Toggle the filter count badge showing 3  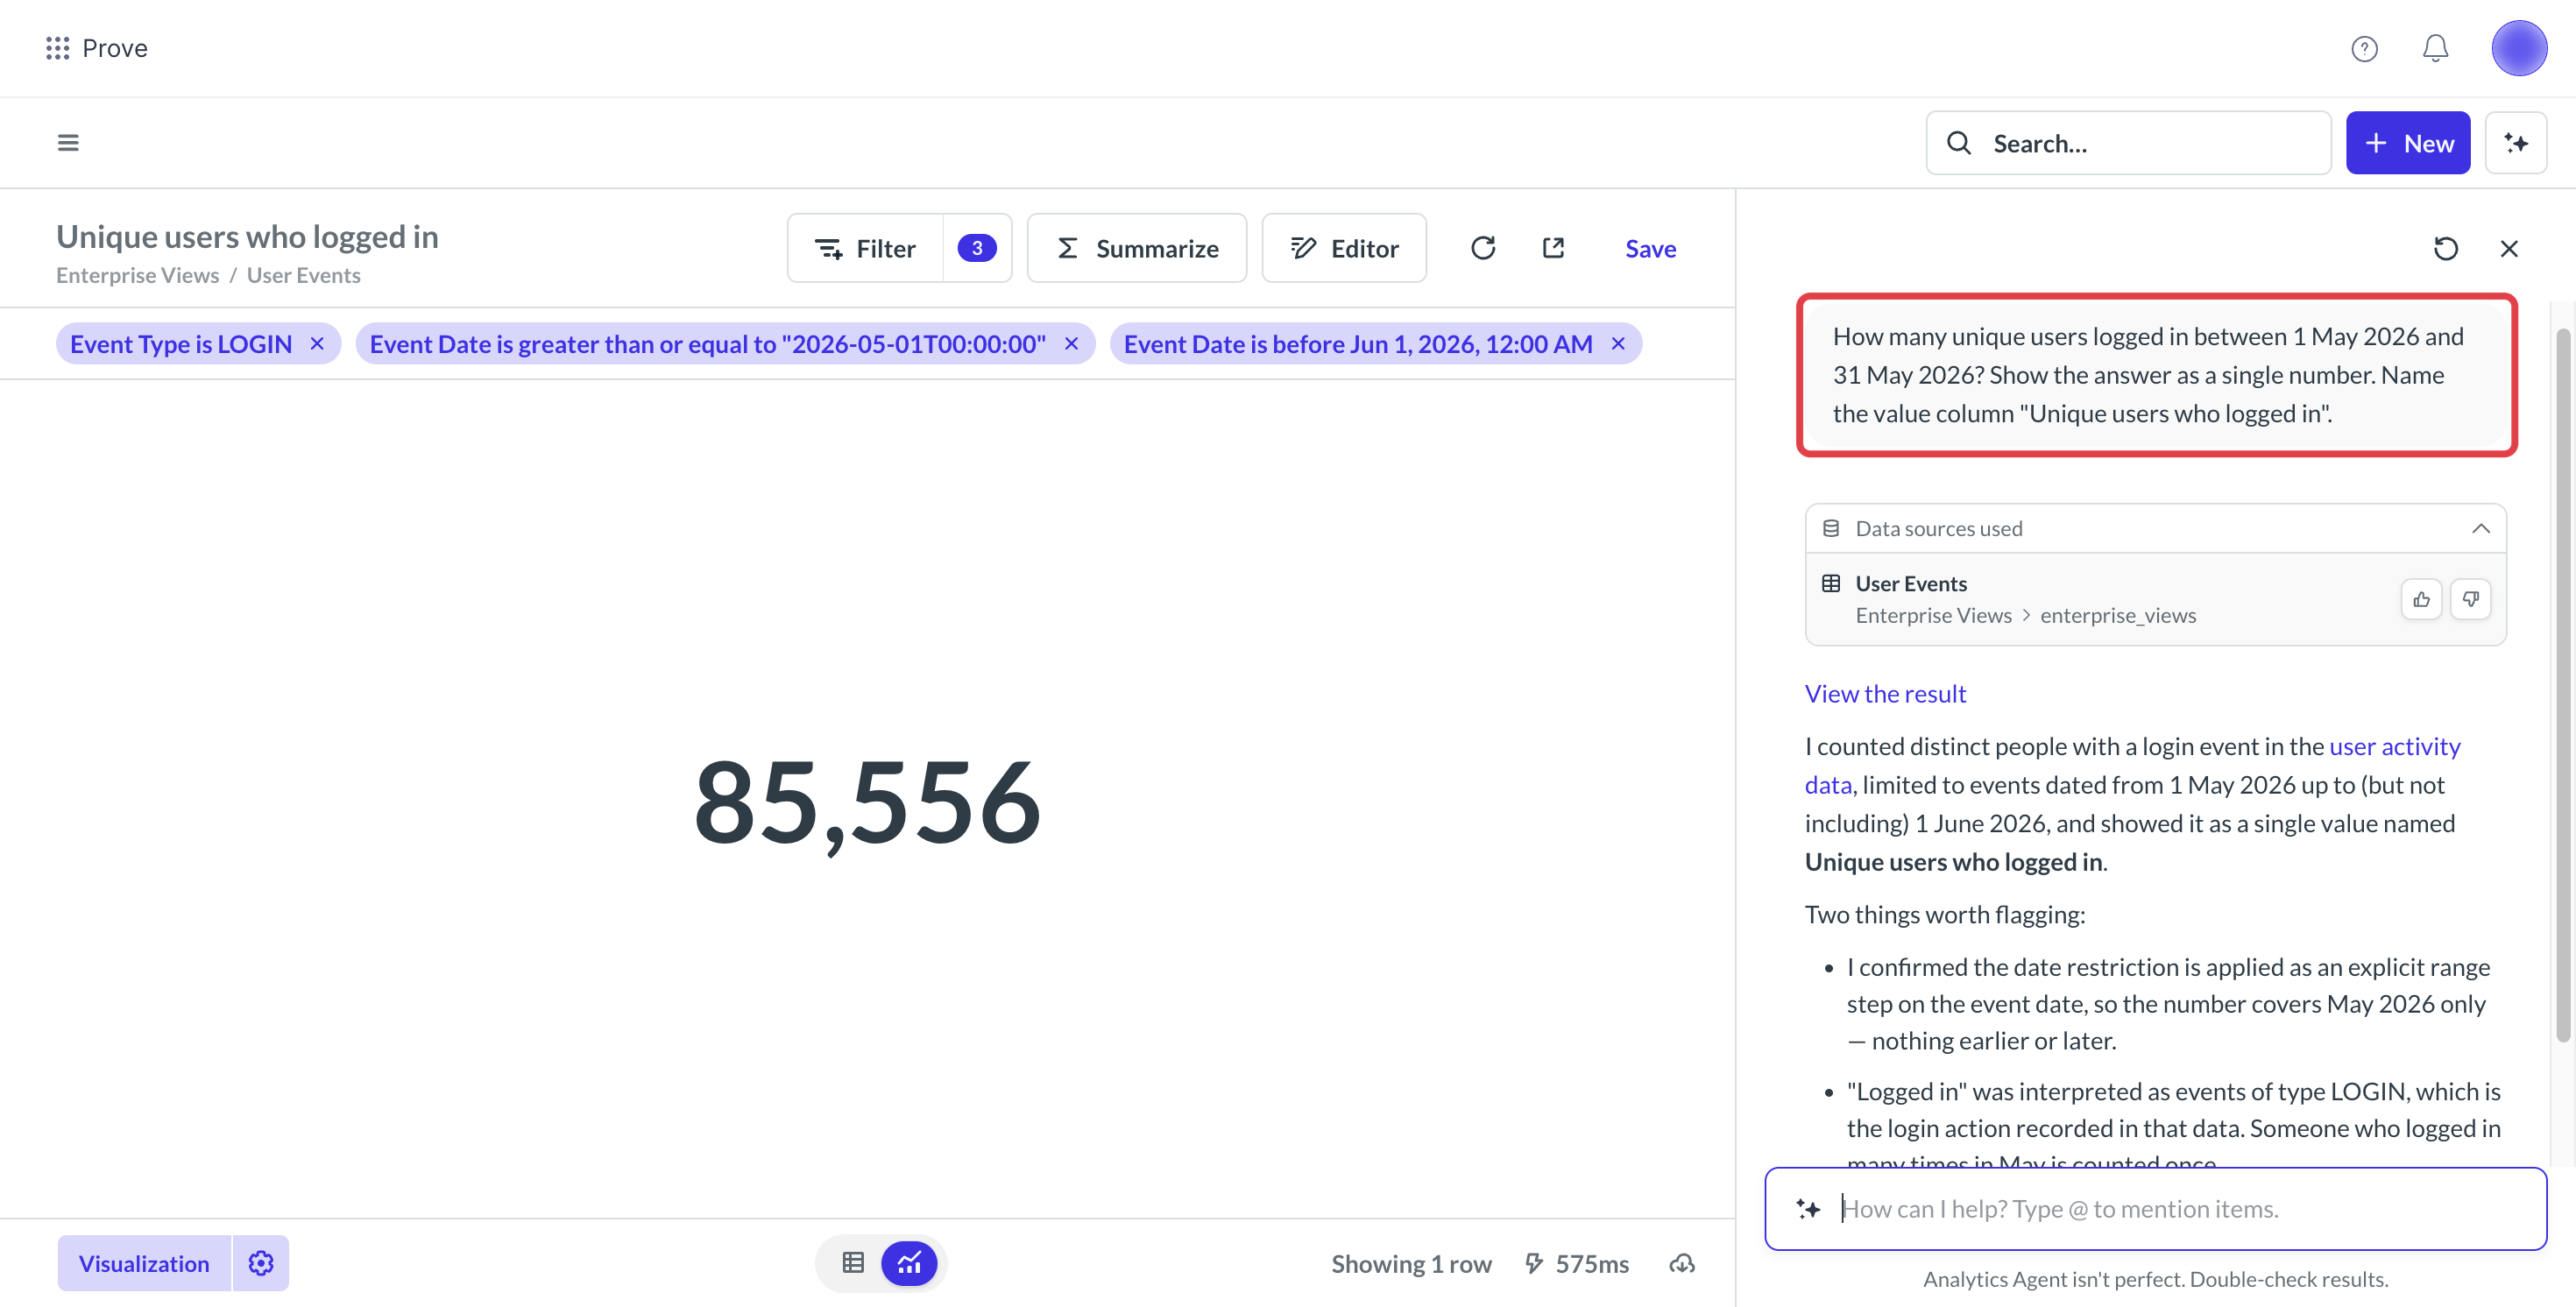click(977, 248)
